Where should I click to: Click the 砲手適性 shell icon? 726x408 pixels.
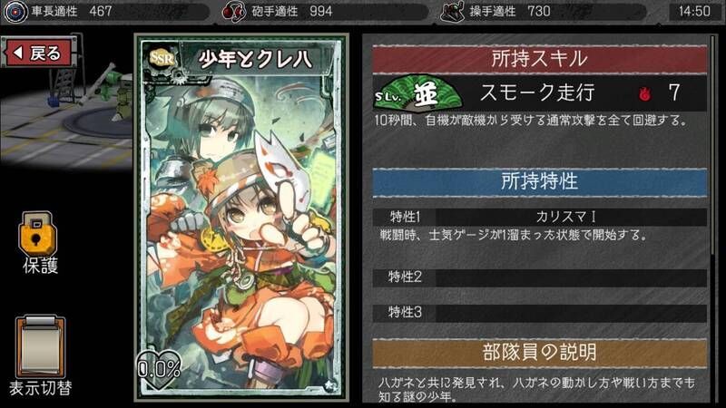click(x=234, y=12)
